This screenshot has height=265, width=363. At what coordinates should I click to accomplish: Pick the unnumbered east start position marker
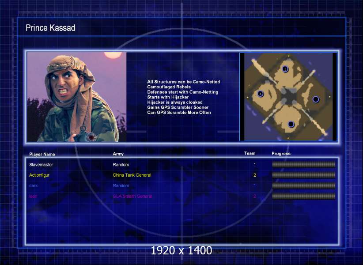click(316, 99)
